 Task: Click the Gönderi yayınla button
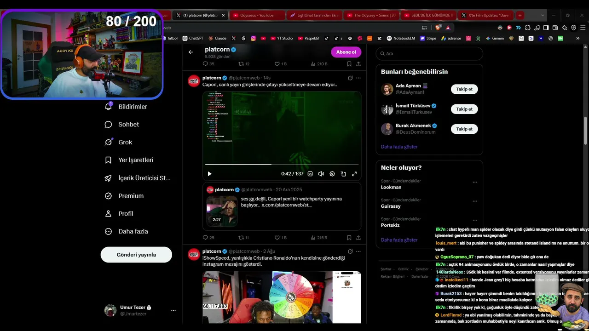136,255
